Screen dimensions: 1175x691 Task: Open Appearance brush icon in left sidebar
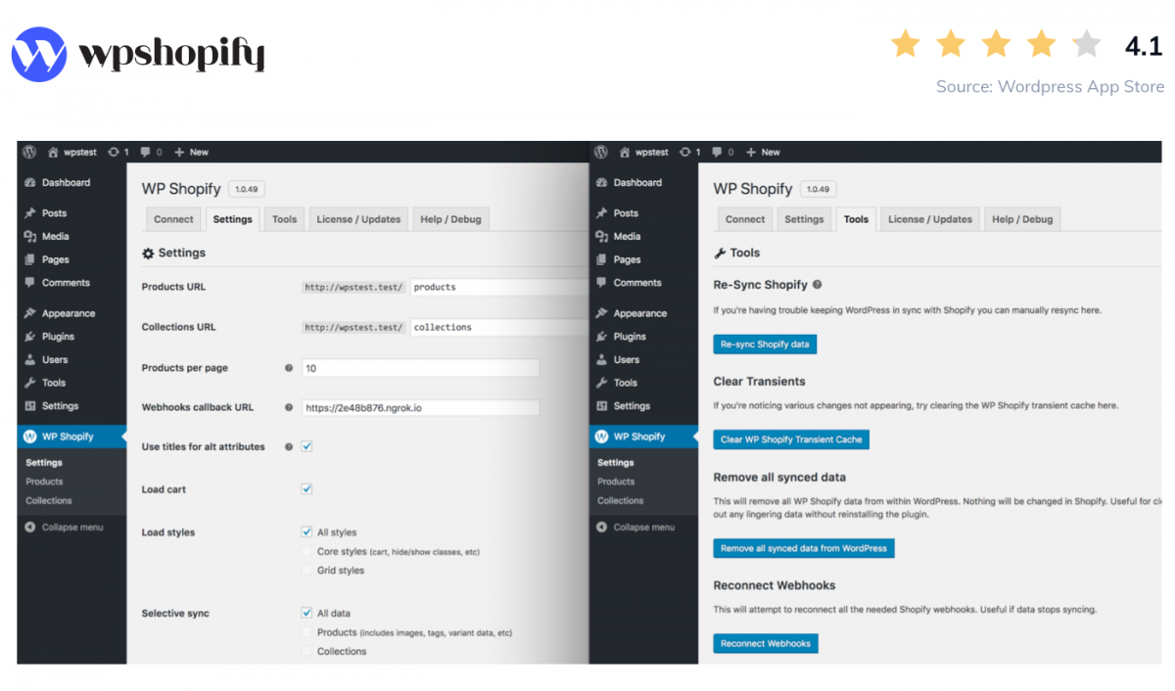click(x=30, y=313)
